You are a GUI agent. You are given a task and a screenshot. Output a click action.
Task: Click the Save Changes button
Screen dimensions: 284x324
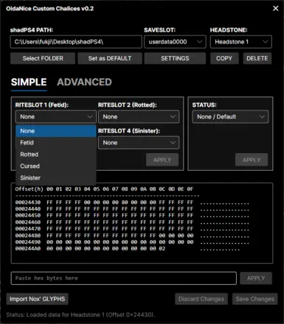(254, 299)
